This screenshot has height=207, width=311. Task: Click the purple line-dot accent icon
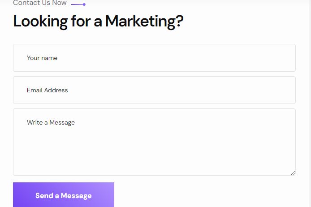(x=78, y=4)
